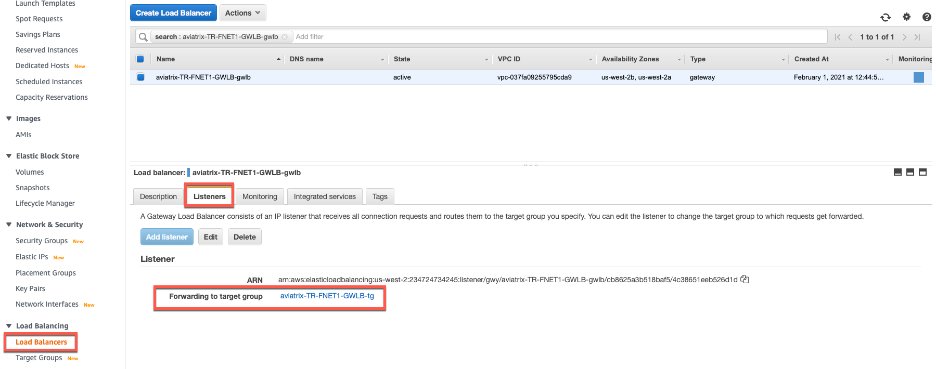
Task: Minimize the details pane to bottom
Action: point(897,172)
